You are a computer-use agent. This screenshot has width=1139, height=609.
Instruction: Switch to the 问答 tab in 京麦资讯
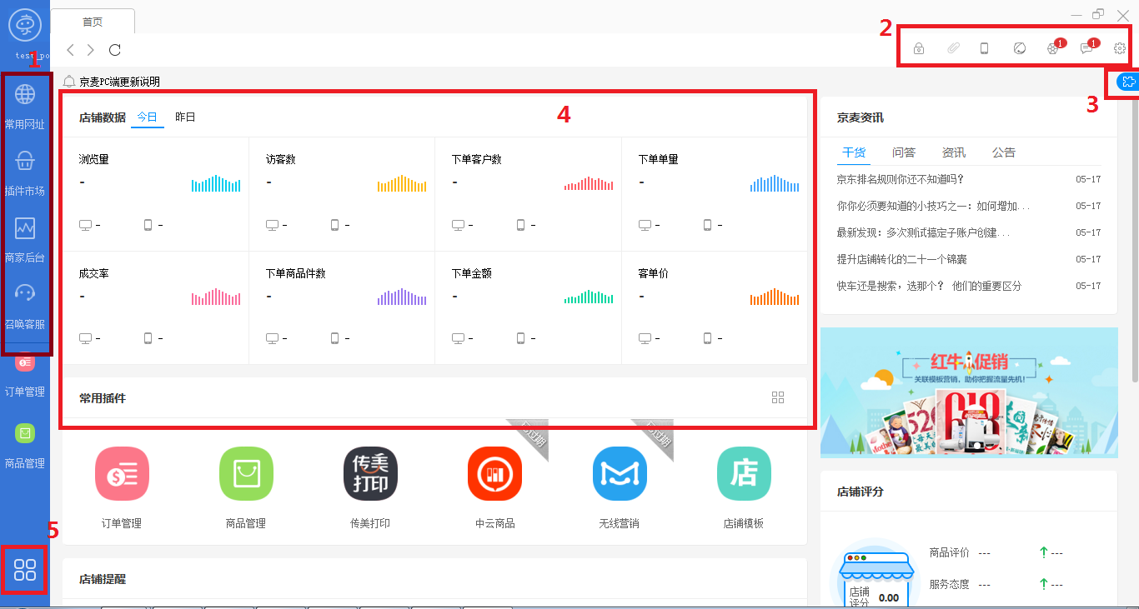904,152
